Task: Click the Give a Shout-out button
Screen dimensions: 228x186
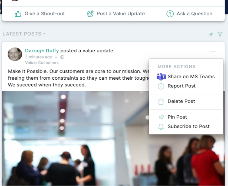Action: [39, 14]
